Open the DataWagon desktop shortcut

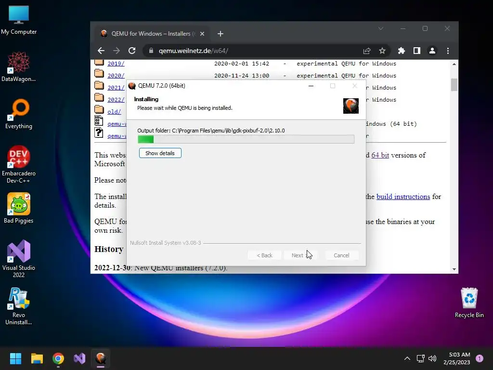(x=19, y=66)
